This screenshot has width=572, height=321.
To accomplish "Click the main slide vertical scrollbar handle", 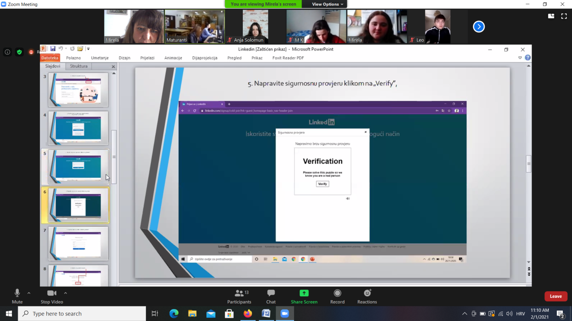I will click(x=529, y=164).
